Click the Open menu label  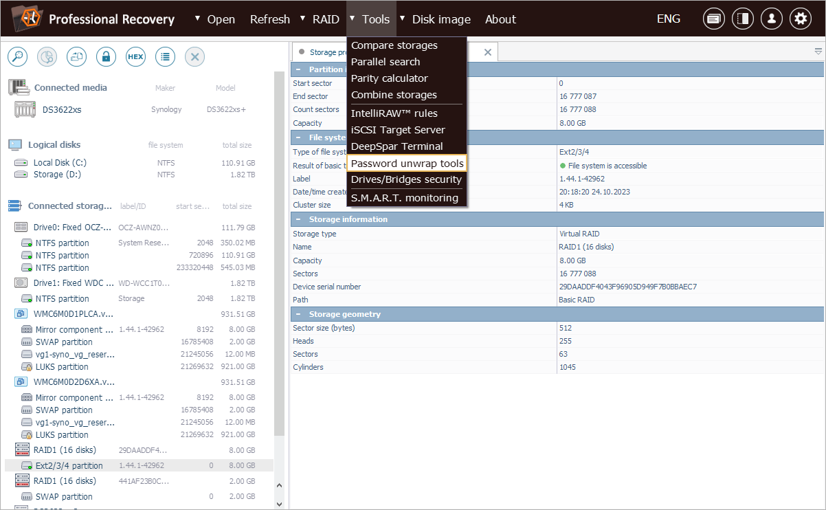click(221, 19)
